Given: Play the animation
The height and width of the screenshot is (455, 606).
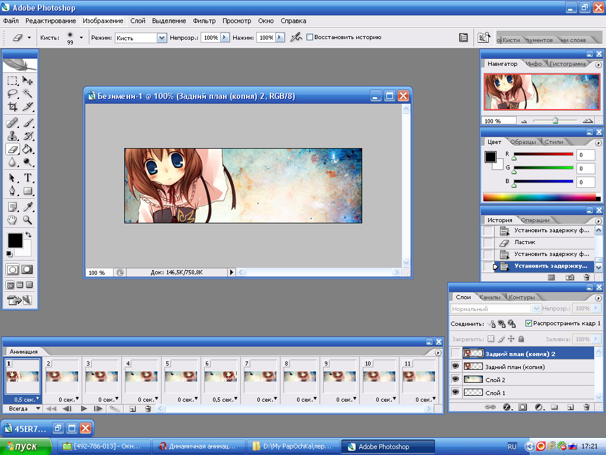Looking at the screenshot, I should pyautogui.click(x=84, y=409).
